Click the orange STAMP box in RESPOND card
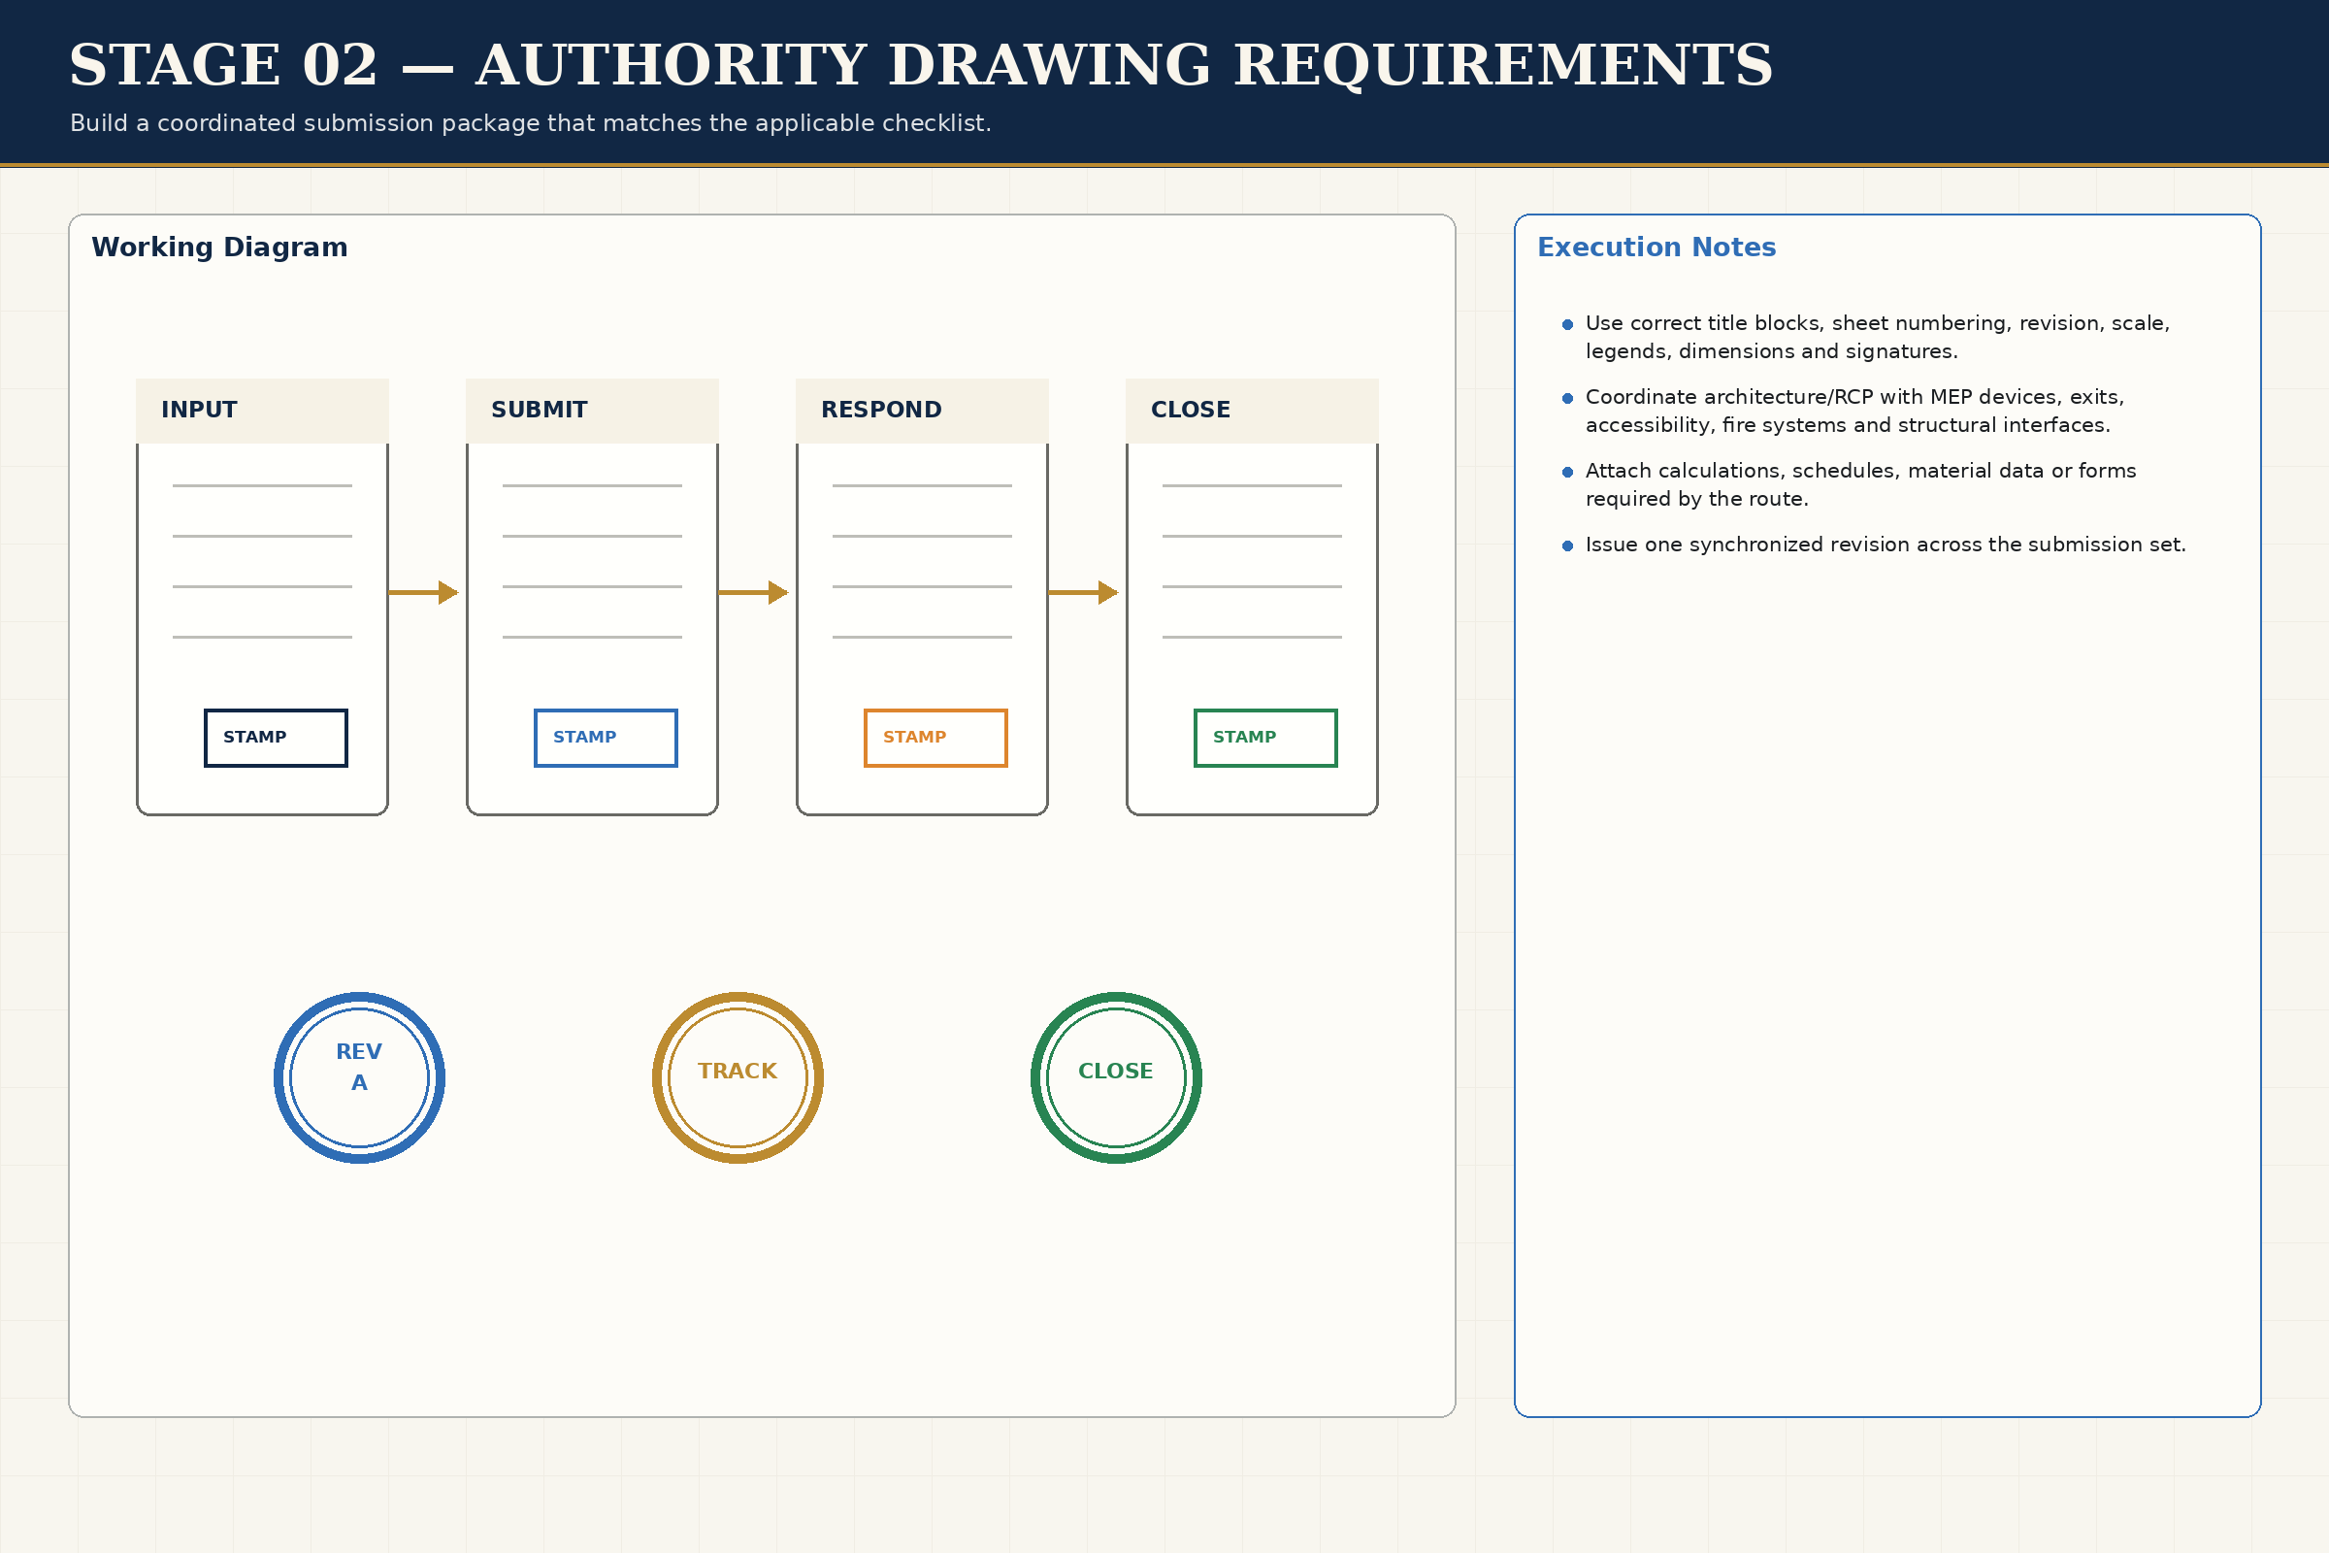This screenshot has width=2329, height=1553. (935, 738)
